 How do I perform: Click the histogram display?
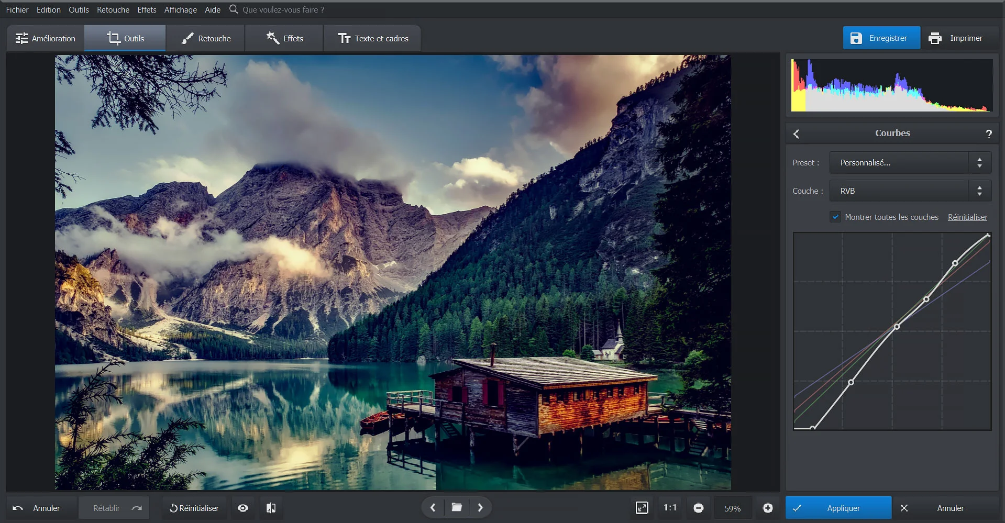tap(892, 85)
